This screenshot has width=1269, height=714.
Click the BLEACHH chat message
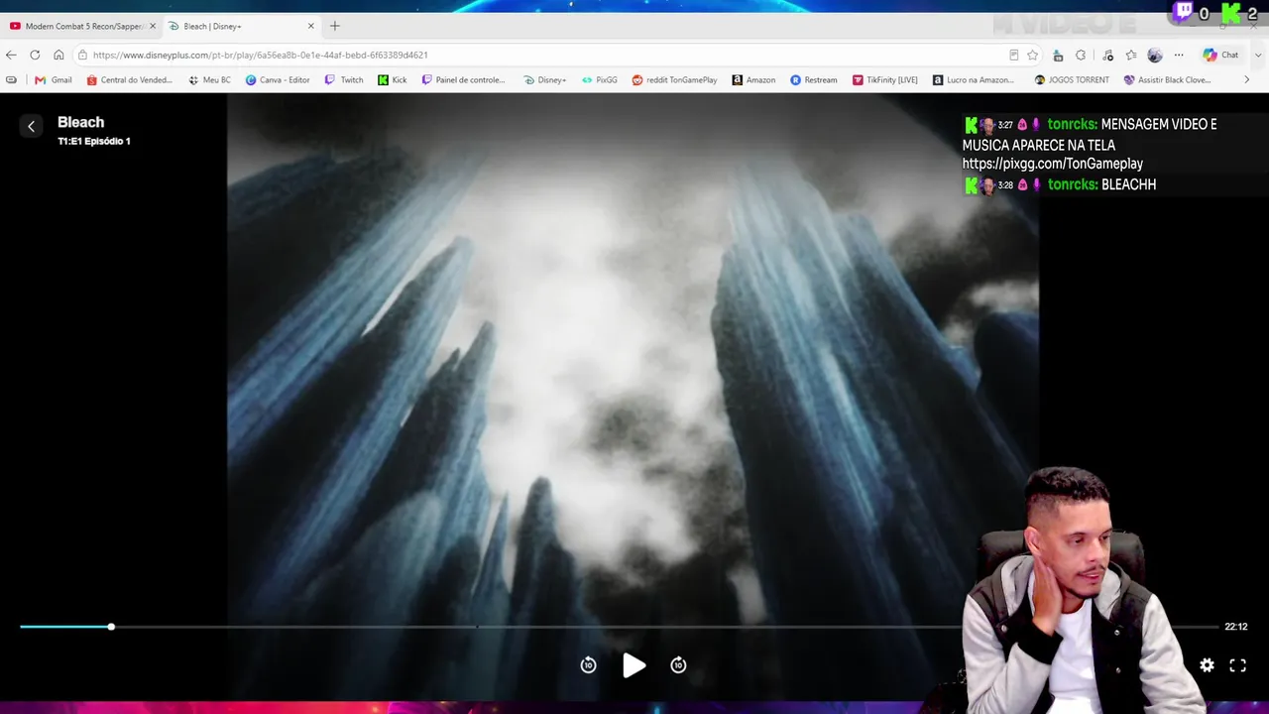point(1128,184)
